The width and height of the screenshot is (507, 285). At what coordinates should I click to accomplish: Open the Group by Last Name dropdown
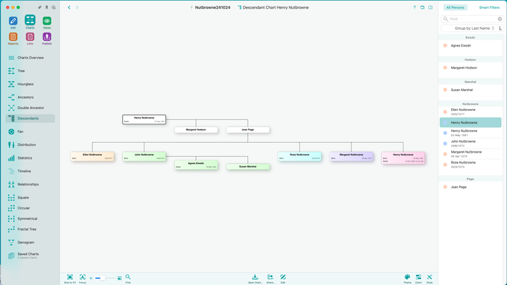pos(474,29)
